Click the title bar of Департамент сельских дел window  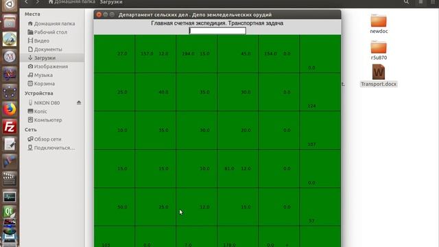click(217, 14)
